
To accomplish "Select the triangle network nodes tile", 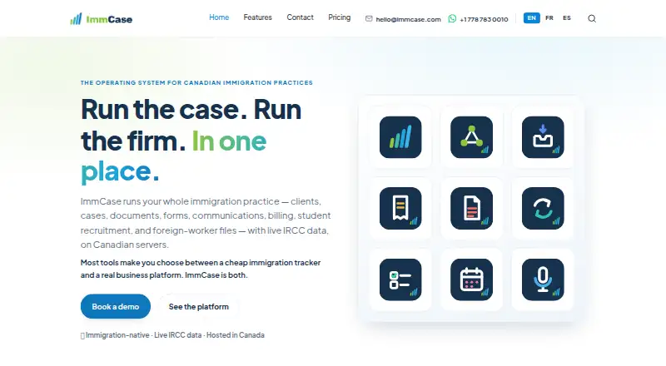I will point(471,137).
